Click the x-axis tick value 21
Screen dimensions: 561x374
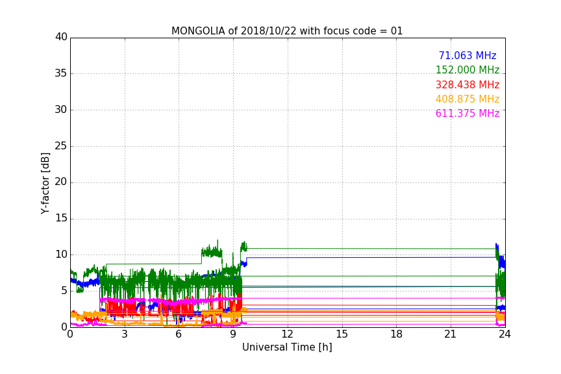(451, 334)
